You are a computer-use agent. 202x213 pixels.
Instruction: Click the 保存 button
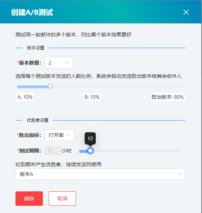[x=29, y=199]
